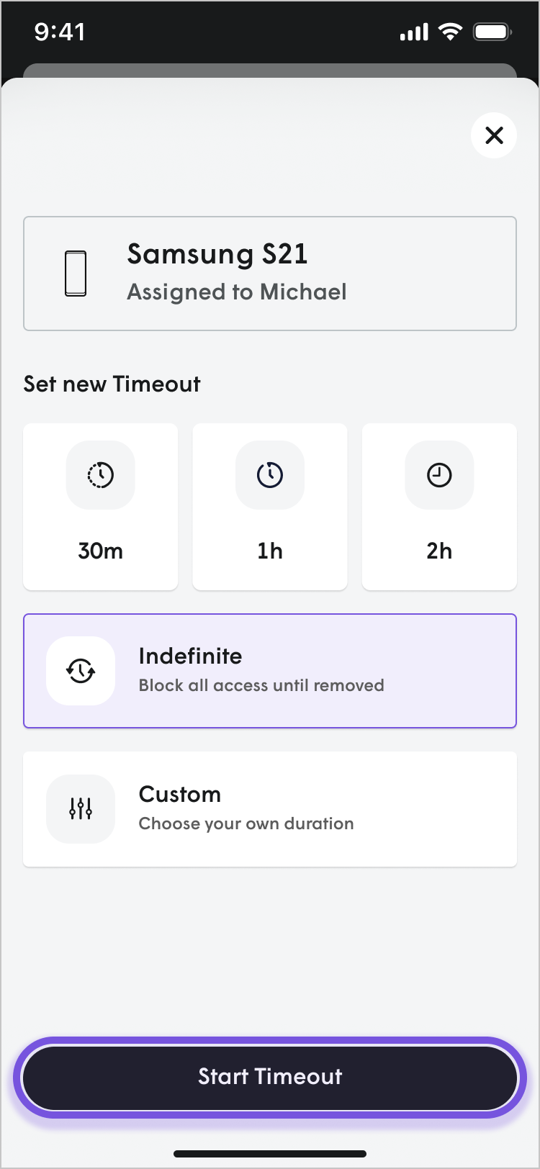Click the Custom sliders icon
This screenshot has width=540, height=1169.
81,808
